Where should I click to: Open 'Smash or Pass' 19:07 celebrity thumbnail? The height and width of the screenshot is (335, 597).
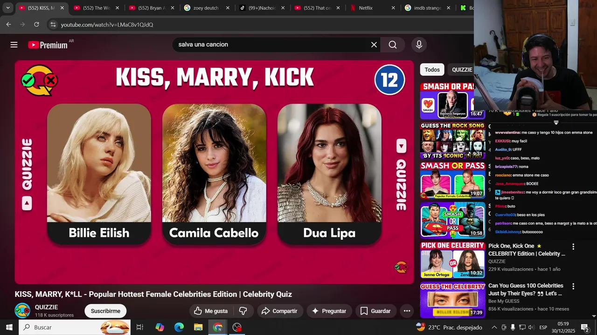click(x=452, y=180)
